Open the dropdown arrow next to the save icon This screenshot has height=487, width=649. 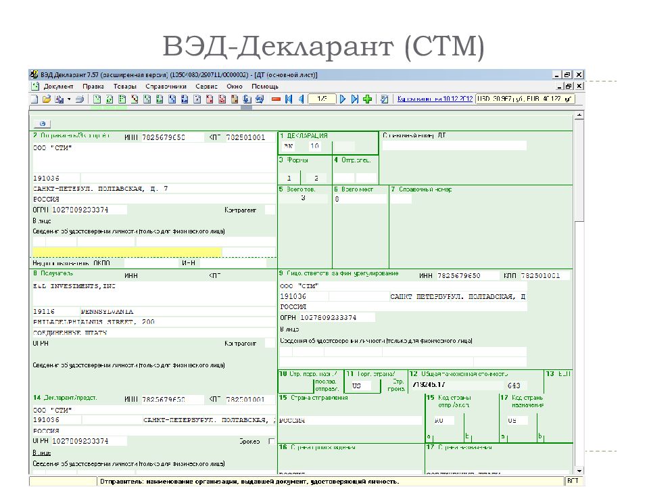point(69,99)
